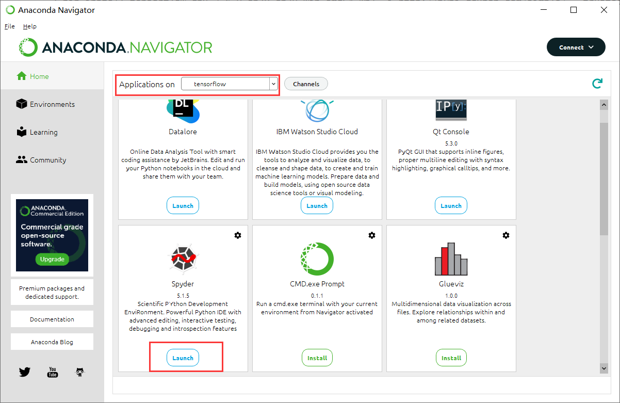Refresh the applications list
Screen dimensions: 620x403
tap(597, 84)
